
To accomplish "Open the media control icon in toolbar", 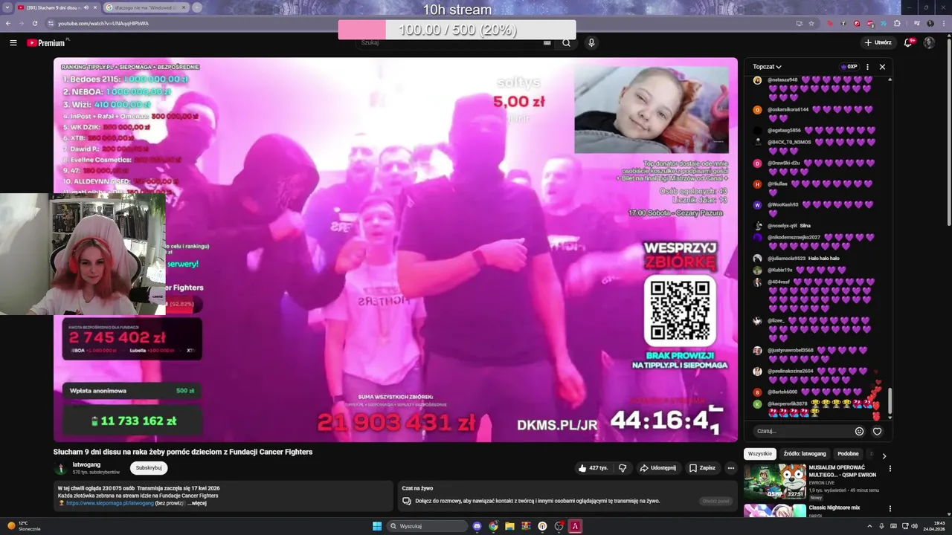I will 917,23.
